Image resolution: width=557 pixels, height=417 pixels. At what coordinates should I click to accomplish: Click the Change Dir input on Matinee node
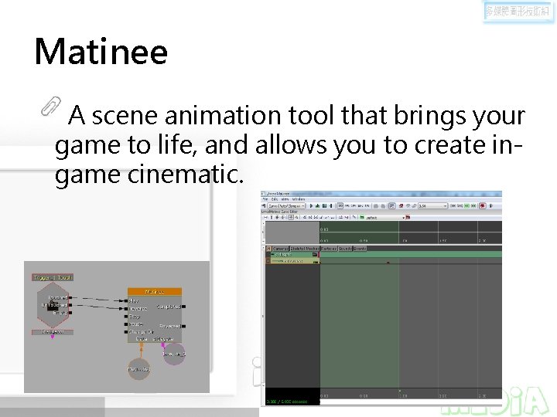pos(126,332)
